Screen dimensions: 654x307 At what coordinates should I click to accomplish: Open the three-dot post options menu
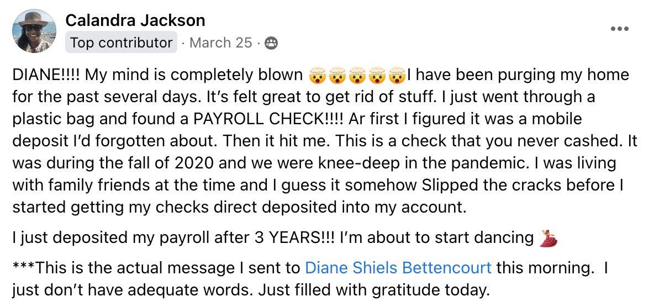(x=619, y=29)
